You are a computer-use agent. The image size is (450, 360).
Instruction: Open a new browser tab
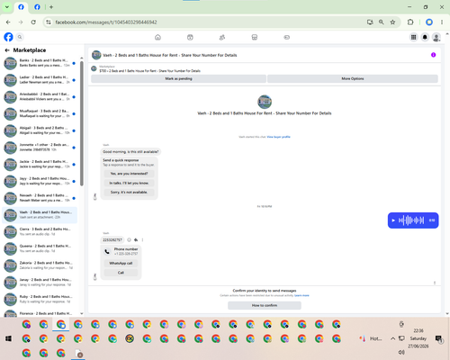(x=51, y=7)
